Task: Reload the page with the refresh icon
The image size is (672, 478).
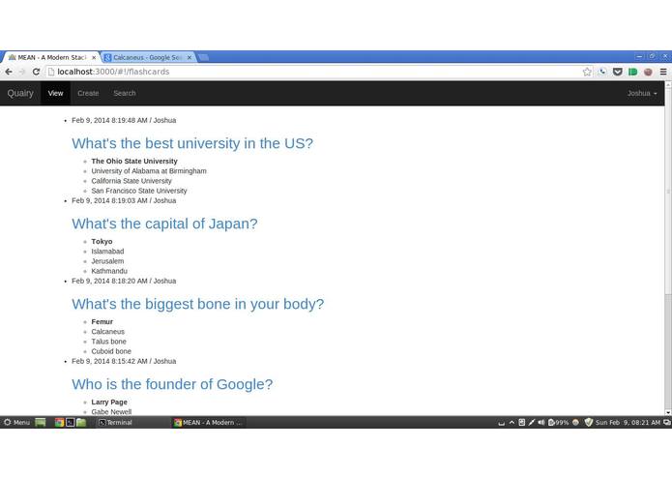Action: point(36,72)
